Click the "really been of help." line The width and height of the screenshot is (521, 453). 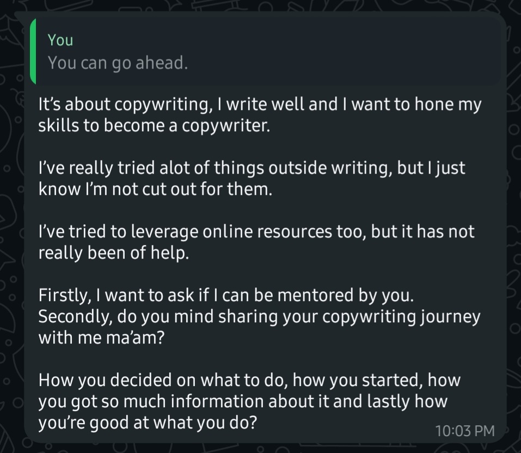point(114,253)
